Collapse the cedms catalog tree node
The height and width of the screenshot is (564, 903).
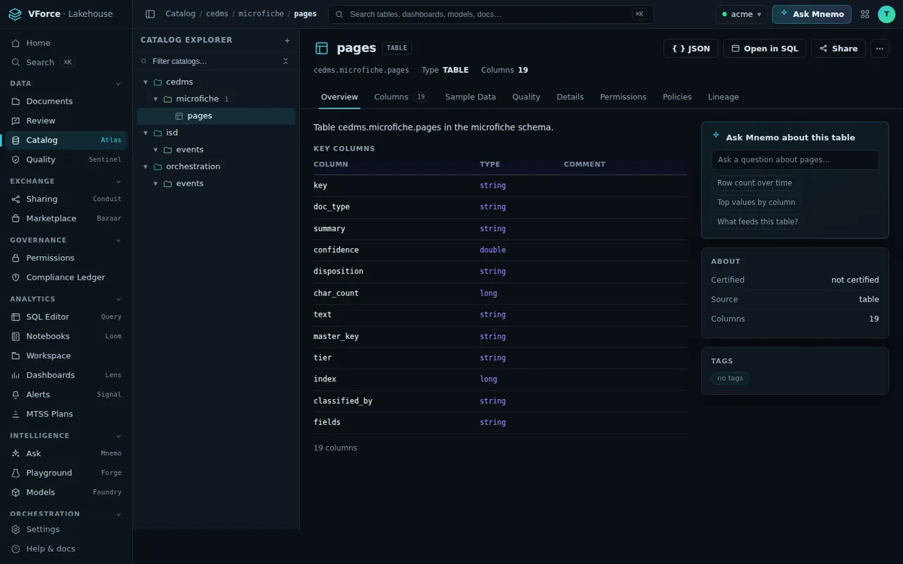coord(145,82)
